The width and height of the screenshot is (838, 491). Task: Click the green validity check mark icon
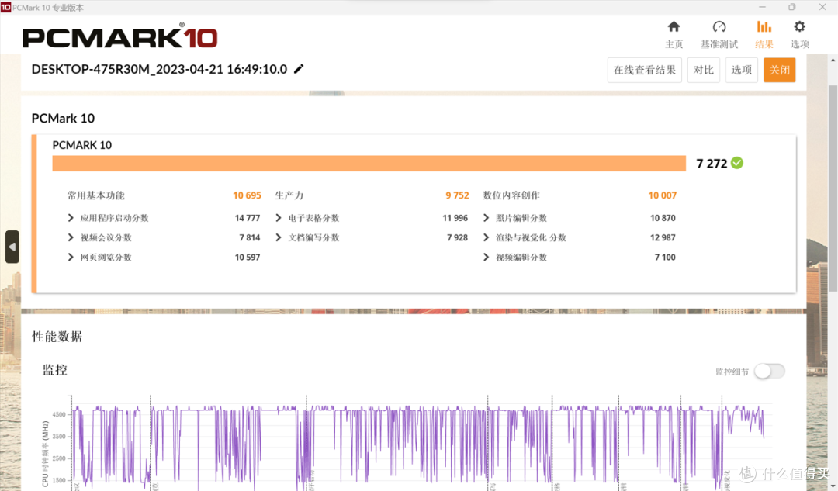(737, 163)
